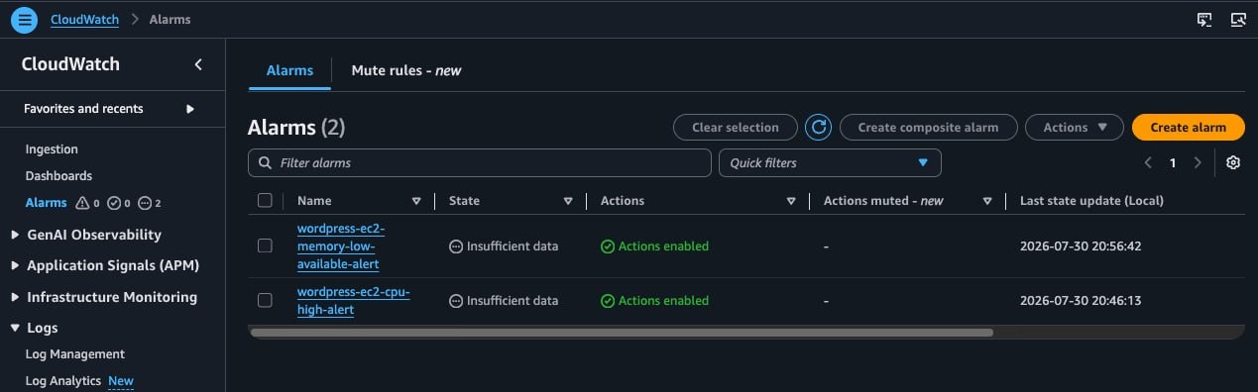Click the Create alarm button
1258x392 pixels.
[1188, 127]
